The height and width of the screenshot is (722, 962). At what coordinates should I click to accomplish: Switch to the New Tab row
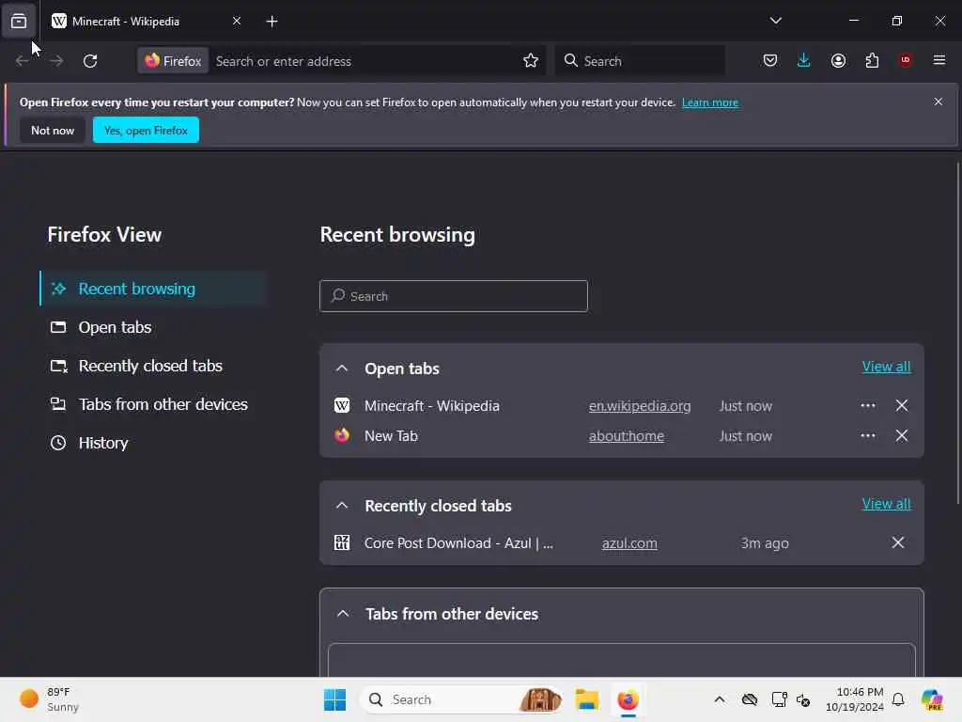pos(391,436)
